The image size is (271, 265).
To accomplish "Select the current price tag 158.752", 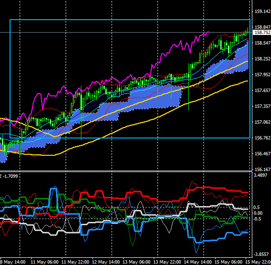I will click(x=262, y=33).
